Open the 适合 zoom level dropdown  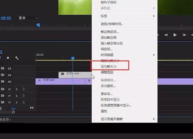coord(28,18)
